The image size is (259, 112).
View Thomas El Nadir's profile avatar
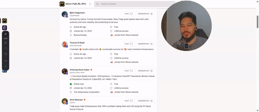tap(65, 44)
